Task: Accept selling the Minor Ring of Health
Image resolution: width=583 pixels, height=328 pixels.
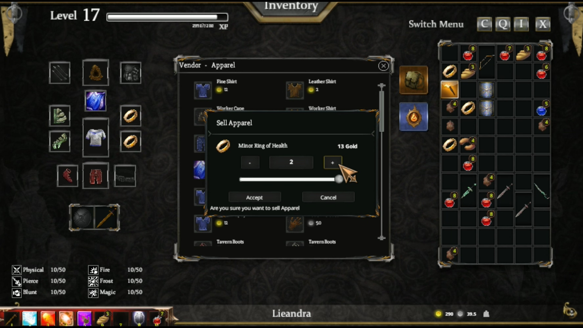Action: click(255, 197)
